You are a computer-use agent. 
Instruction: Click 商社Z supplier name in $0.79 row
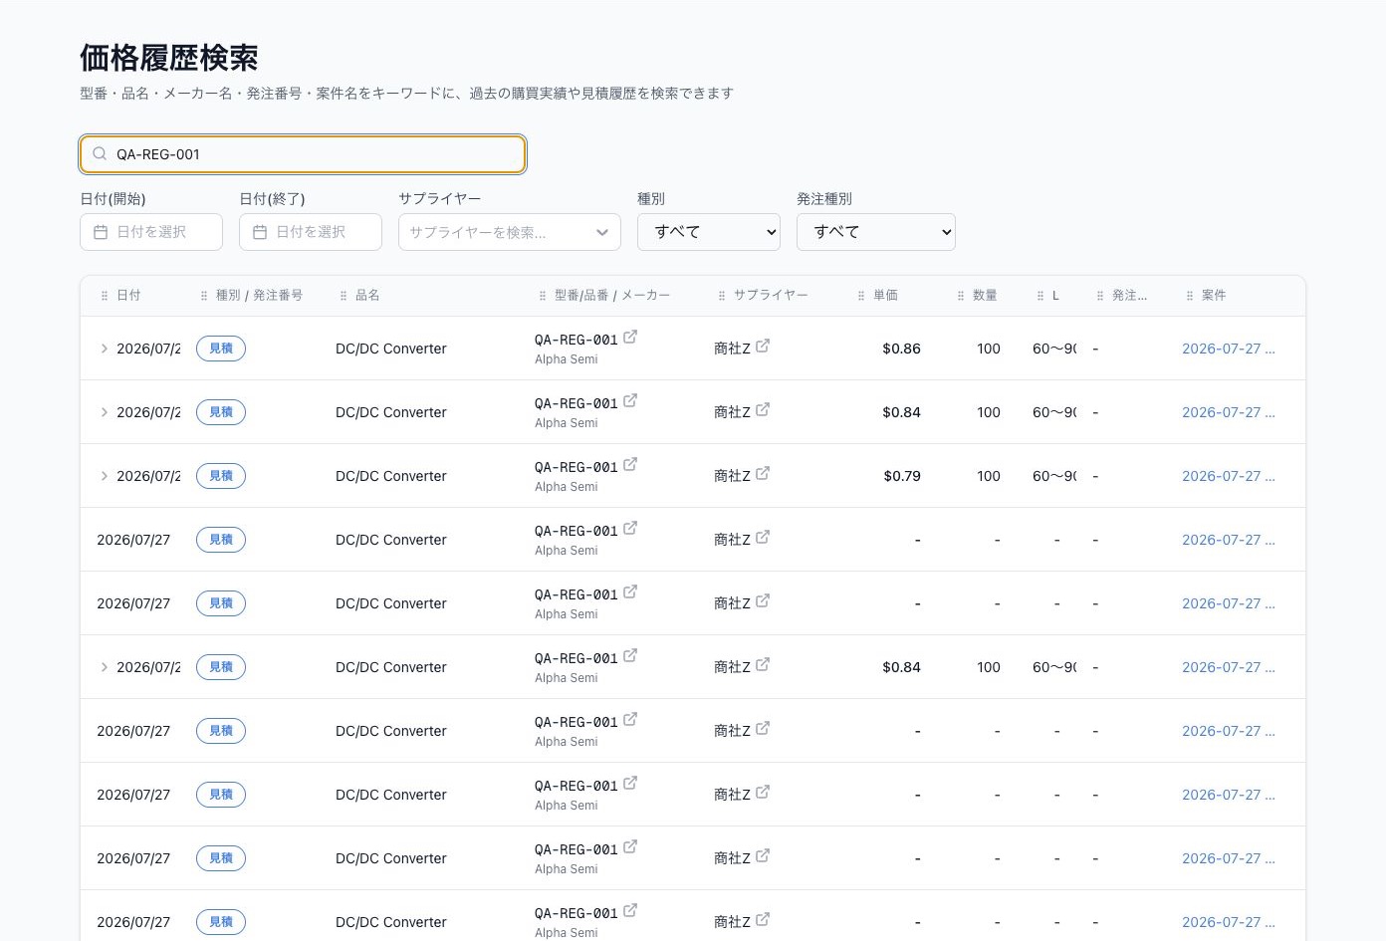click(732, 476)
